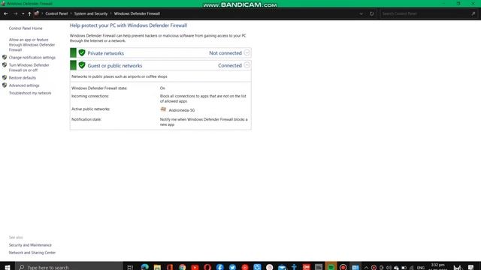Open Advanced settings link

point(24,85)
